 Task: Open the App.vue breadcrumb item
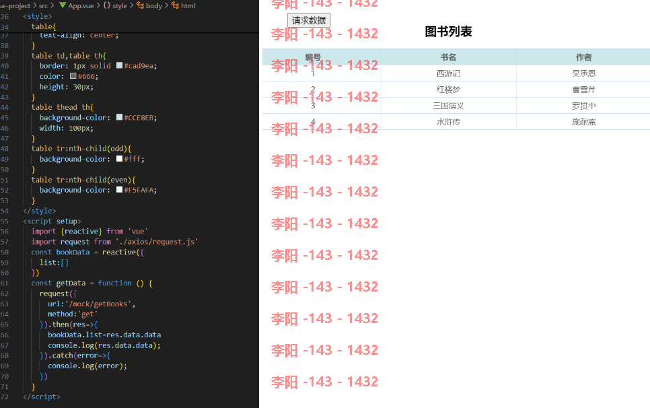click(81, 6)
